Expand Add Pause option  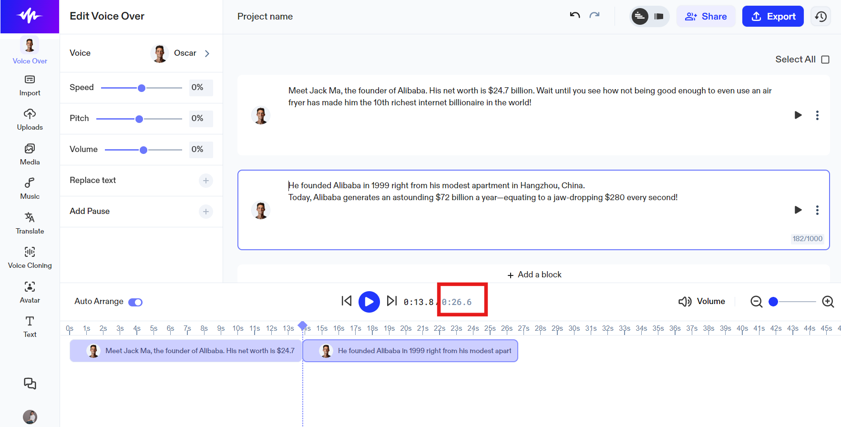[x=206, y=212]
